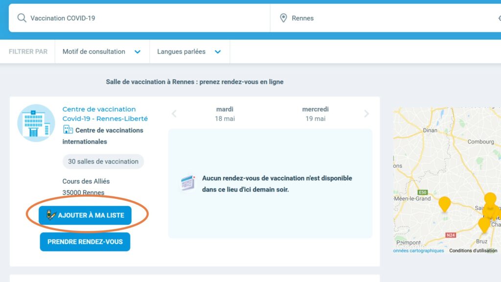Click the small building icon by Centre de vaccinations
Viewport: 501px width, 282px height.
[x=68, y=129]
